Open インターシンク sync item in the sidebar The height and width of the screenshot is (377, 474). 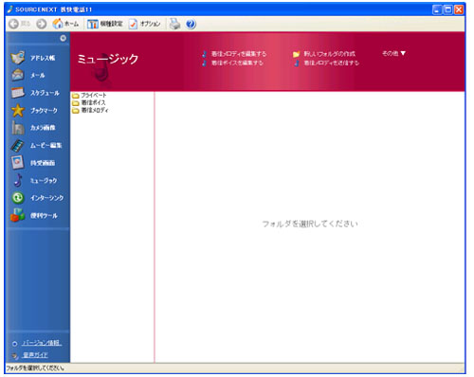point(38,198)
